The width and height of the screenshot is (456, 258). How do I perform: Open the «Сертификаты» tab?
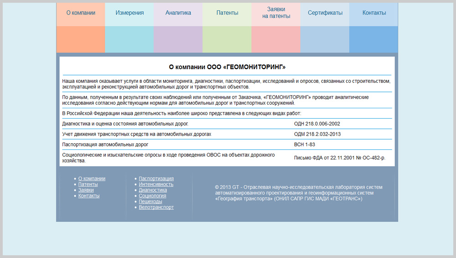325,13
